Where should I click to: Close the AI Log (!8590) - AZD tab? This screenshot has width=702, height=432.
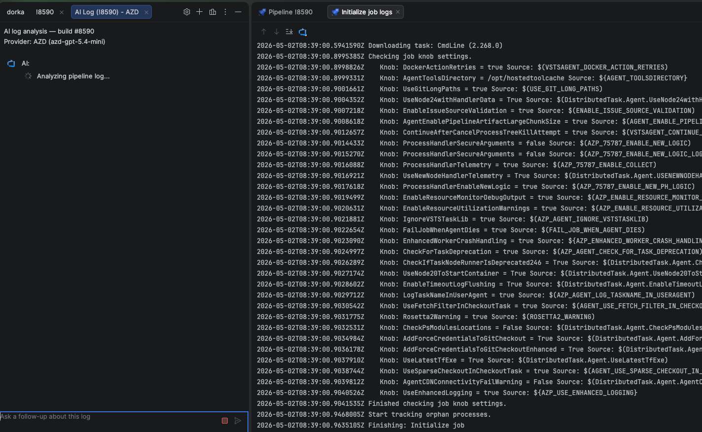click(146, 12)
